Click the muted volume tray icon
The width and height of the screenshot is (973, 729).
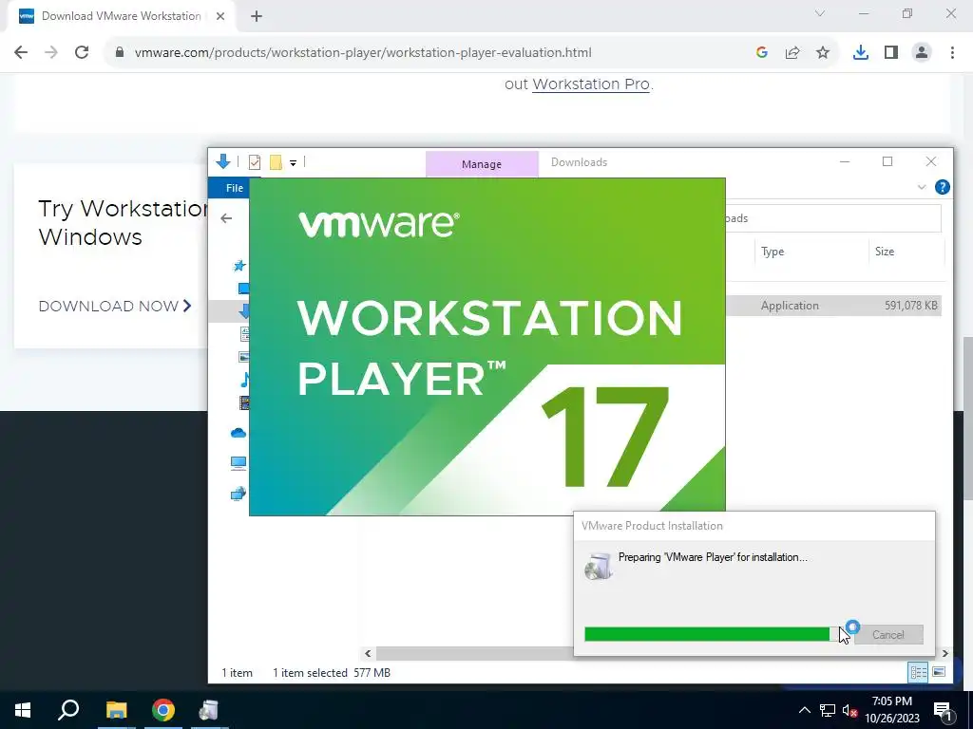click(850, 710)
